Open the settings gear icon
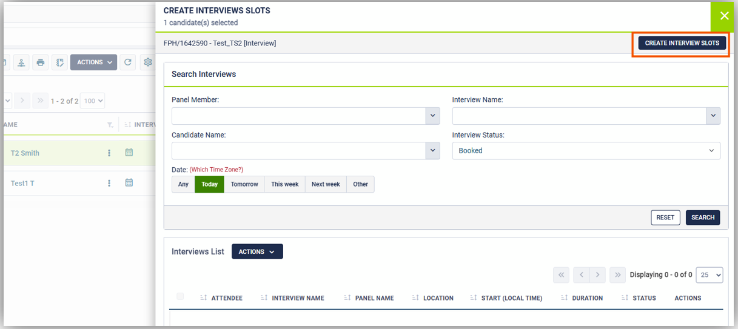This screenshot has height=329, width=738. [x=147, y=62]
